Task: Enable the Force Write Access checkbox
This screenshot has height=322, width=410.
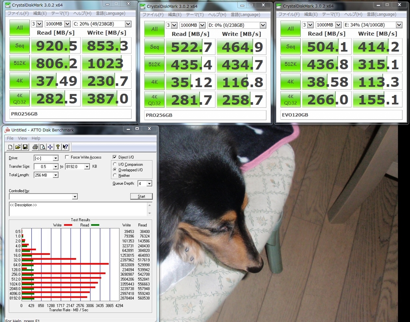Action: [x=67, y=157]
